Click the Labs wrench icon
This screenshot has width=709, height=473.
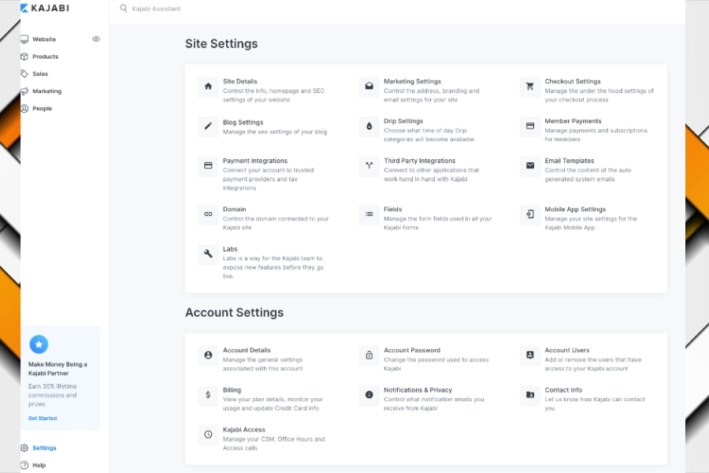(208, 255)
